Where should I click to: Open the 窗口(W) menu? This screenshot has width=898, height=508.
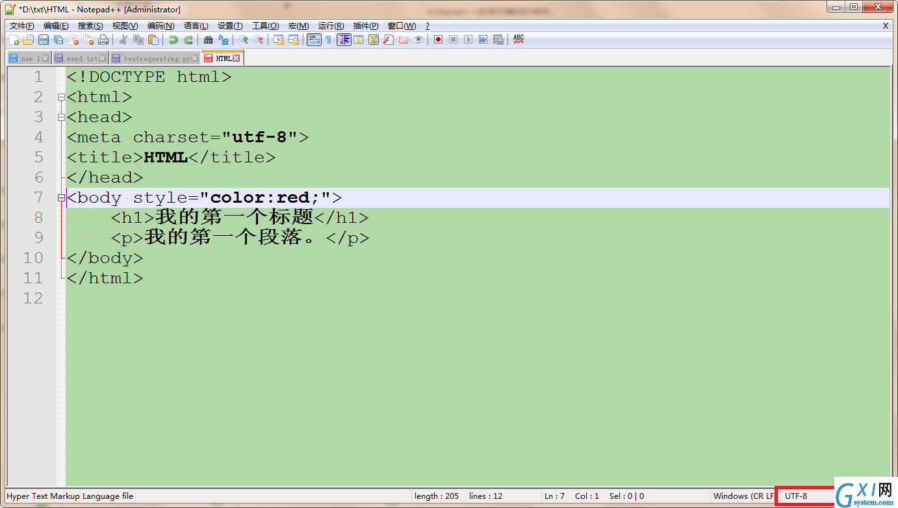pyautogui.click(x=402, y=26)
